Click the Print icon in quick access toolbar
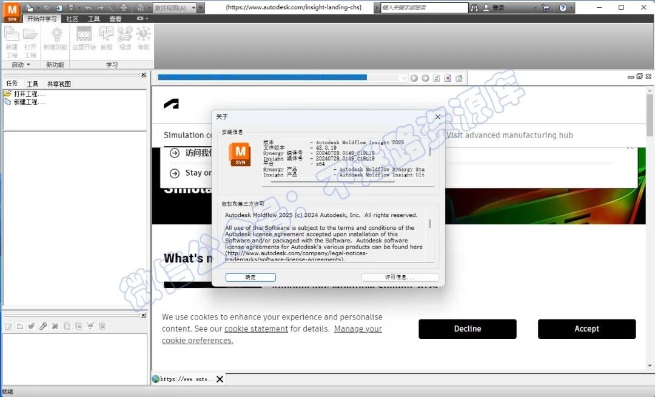Screen dimensions: 655x397 tap(124, 7)
